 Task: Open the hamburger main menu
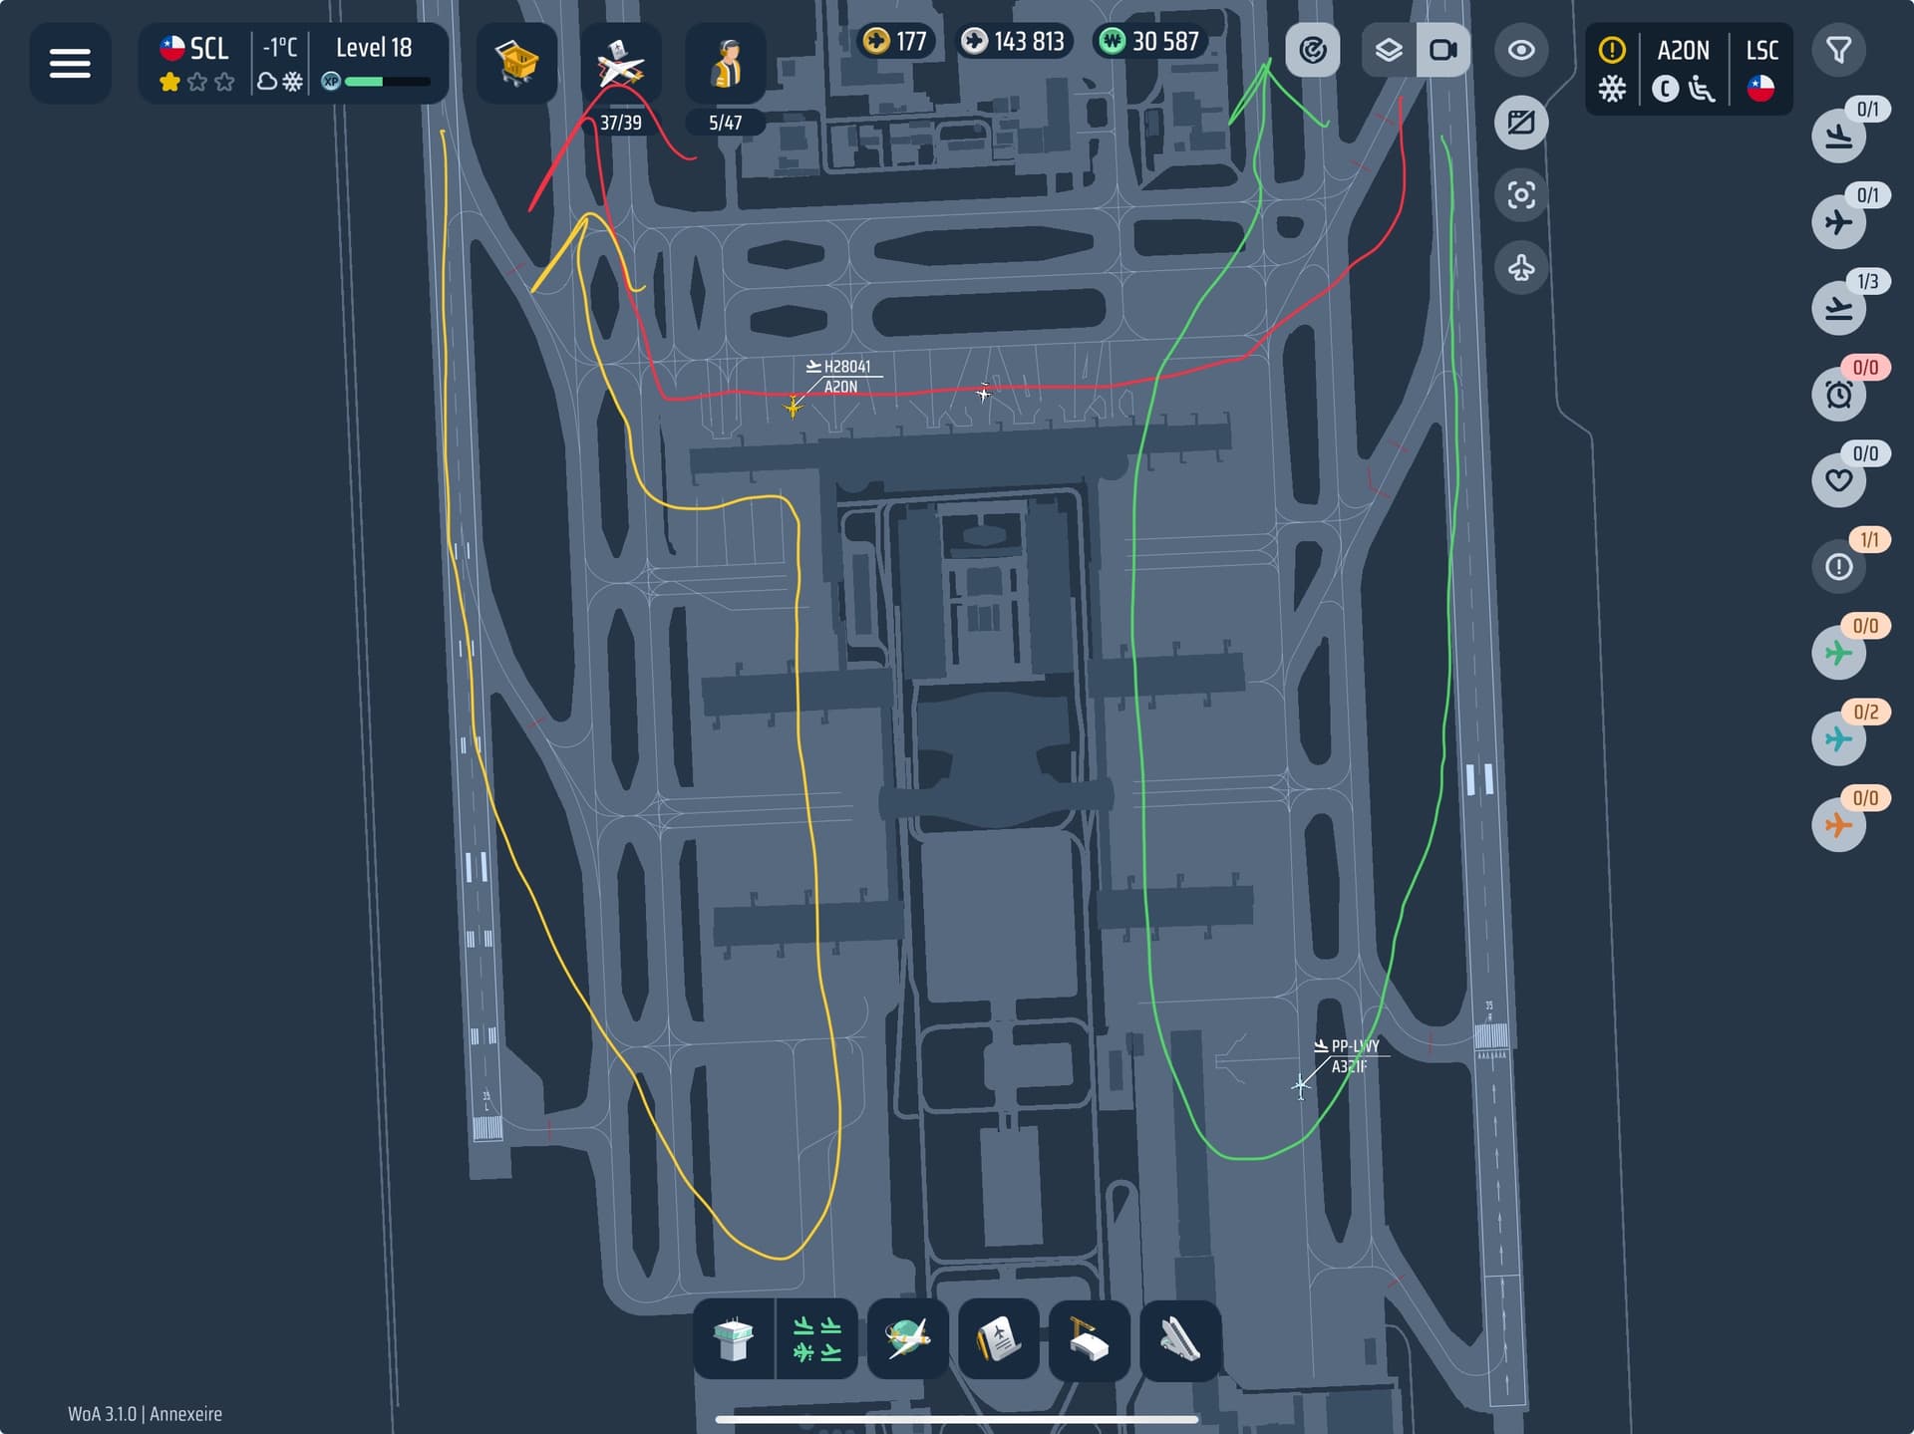pyautogui.click(x=70, y=63)
